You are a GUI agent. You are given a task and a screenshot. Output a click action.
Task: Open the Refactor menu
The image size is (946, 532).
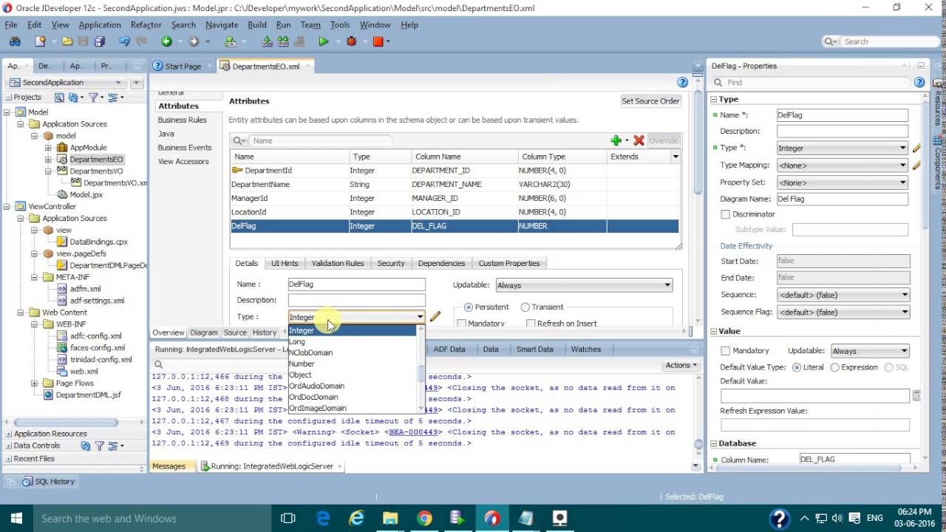coord(146,24)
